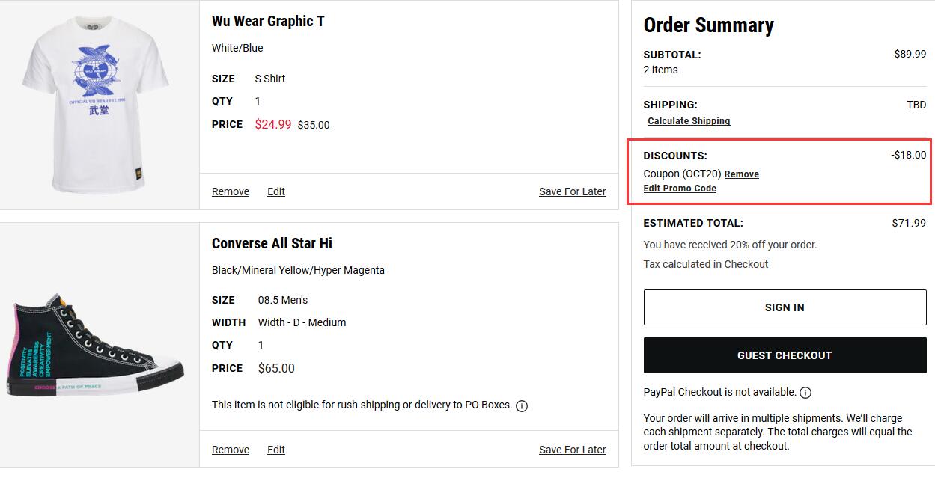Remove the Converse All Star Hi from cart
The width and height of the screenshot is (935, 478).
click(230, 450)
